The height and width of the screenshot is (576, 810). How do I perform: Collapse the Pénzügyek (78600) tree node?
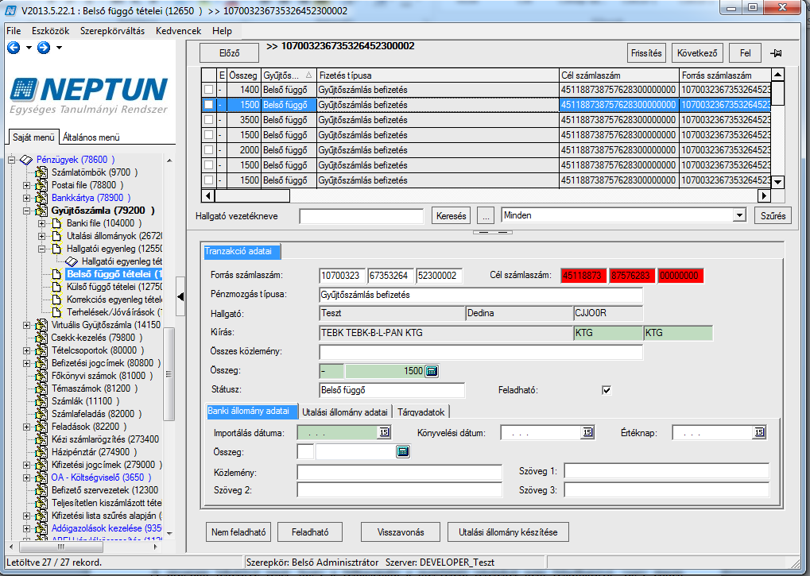click(x=11, y=160)
